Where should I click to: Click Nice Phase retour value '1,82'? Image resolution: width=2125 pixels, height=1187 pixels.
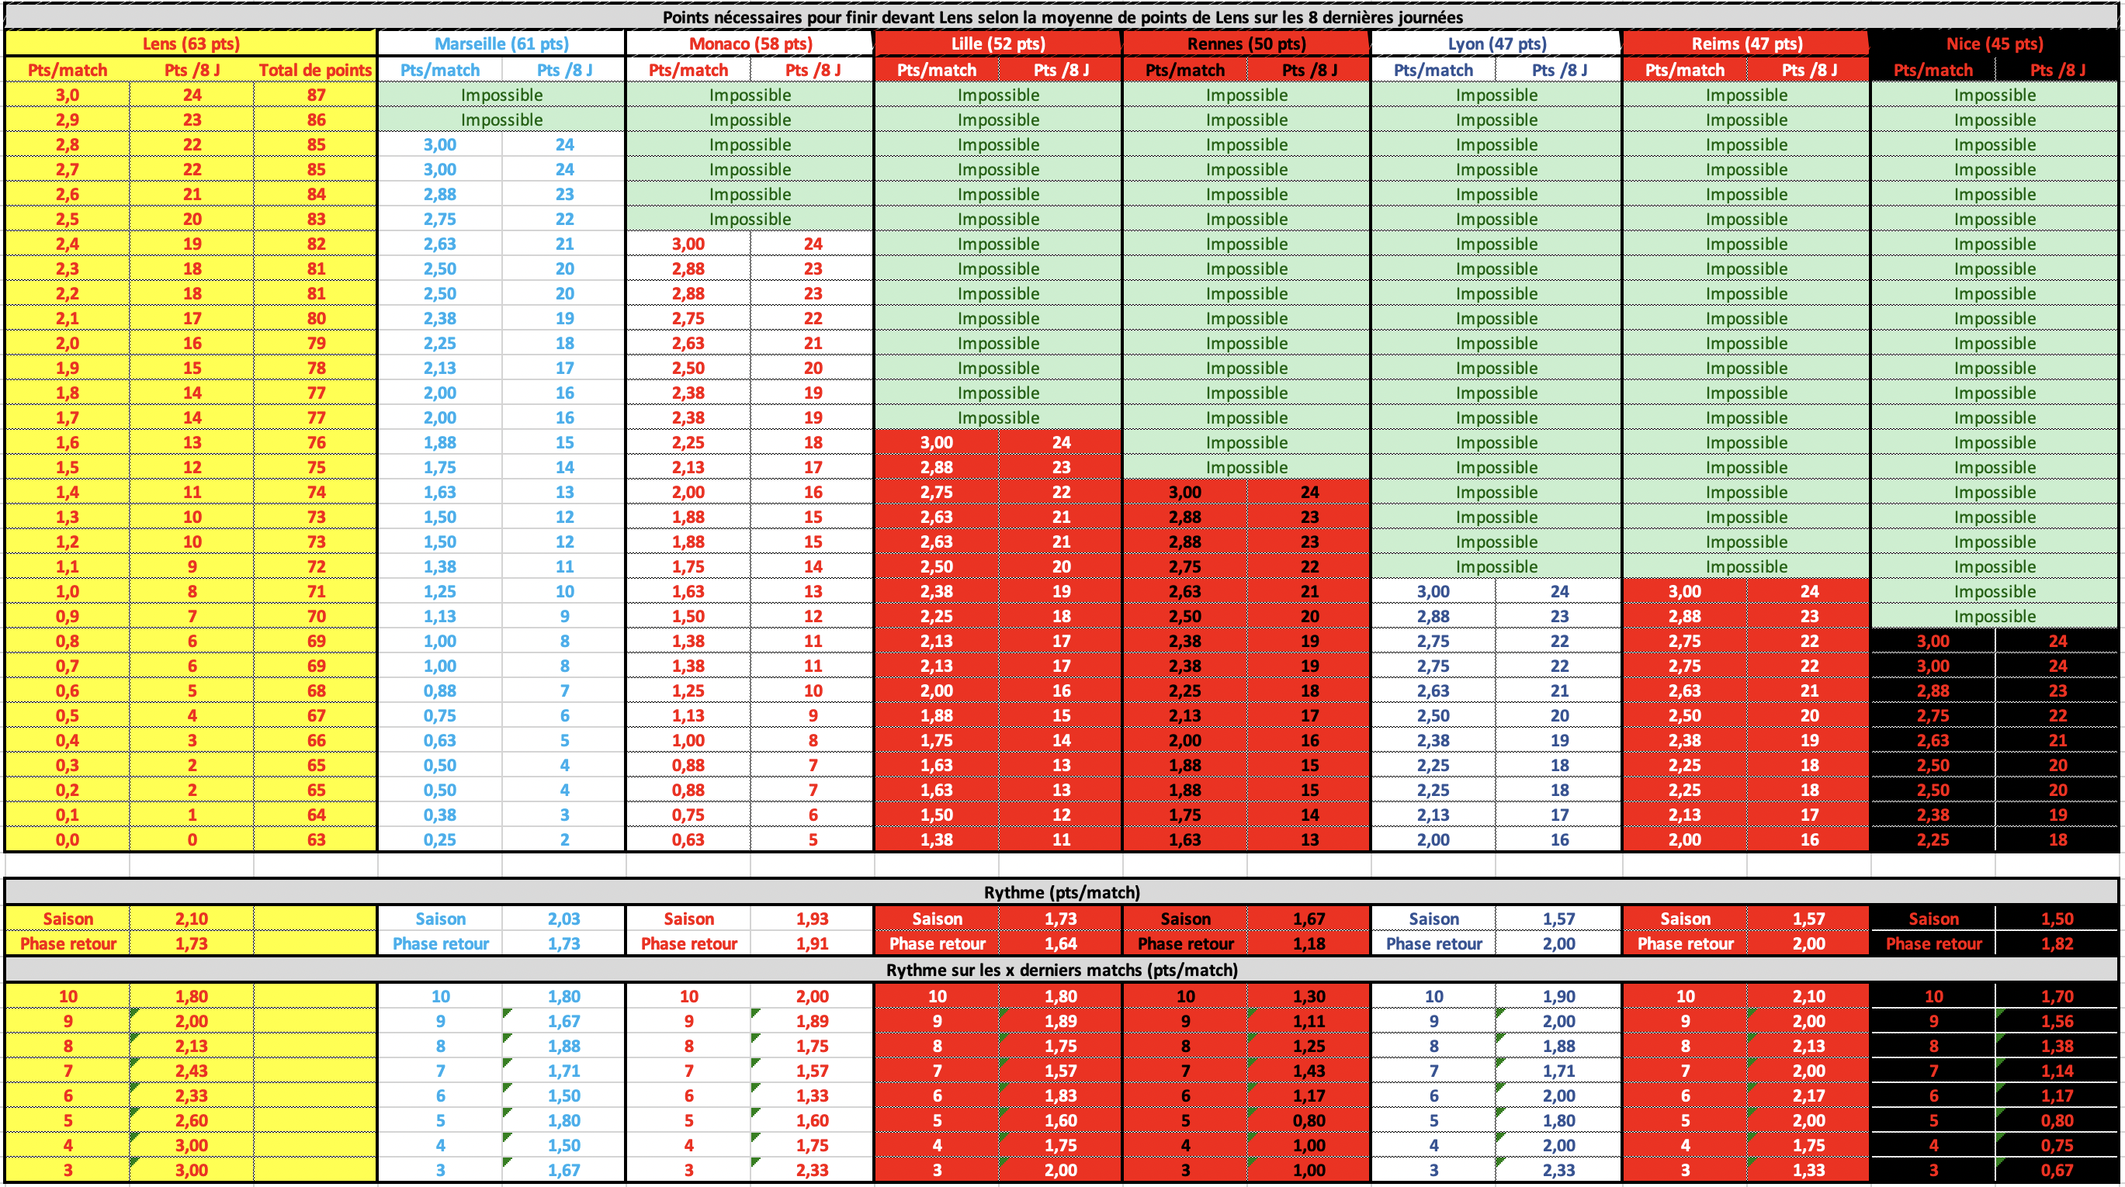[2057, 943]
